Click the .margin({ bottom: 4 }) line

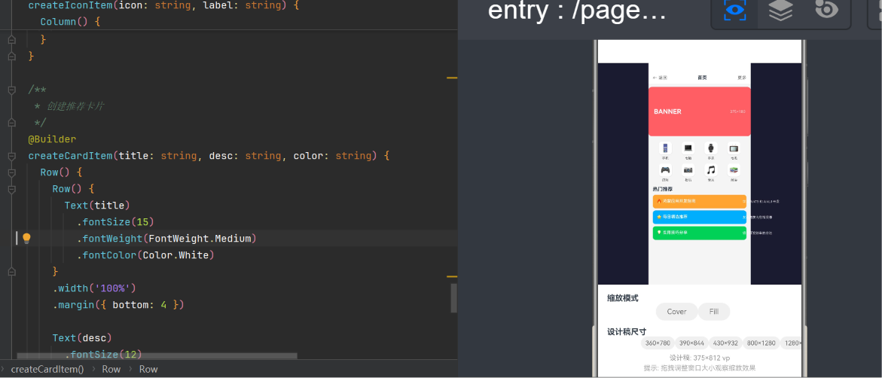coord(118,305)
